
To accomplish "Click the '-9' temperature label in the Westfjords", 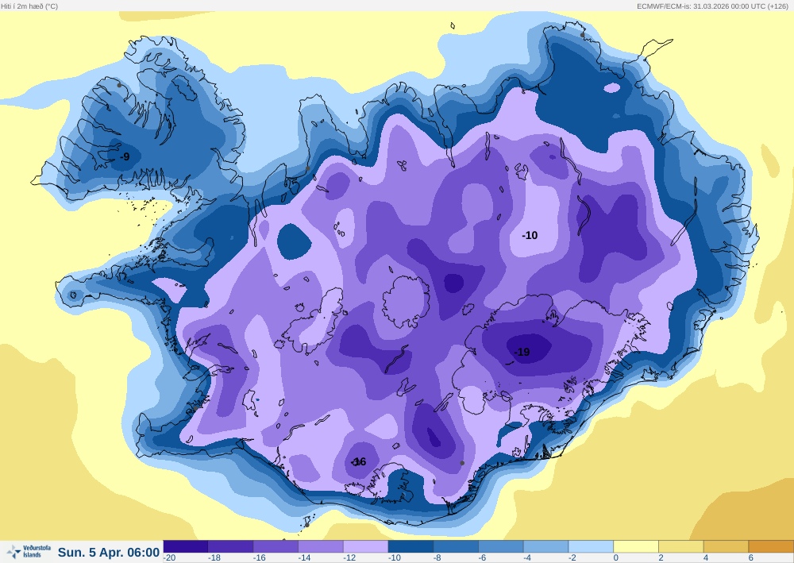I will click(125, 156).
